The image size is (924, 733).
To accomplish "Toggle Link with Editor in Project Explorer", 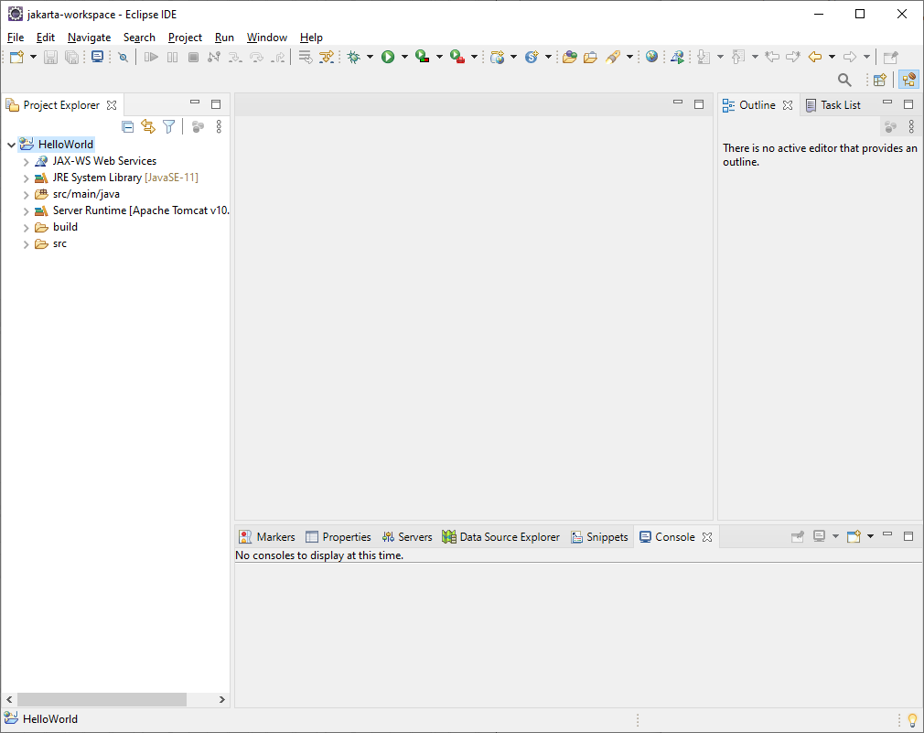I will pos(148,126).
